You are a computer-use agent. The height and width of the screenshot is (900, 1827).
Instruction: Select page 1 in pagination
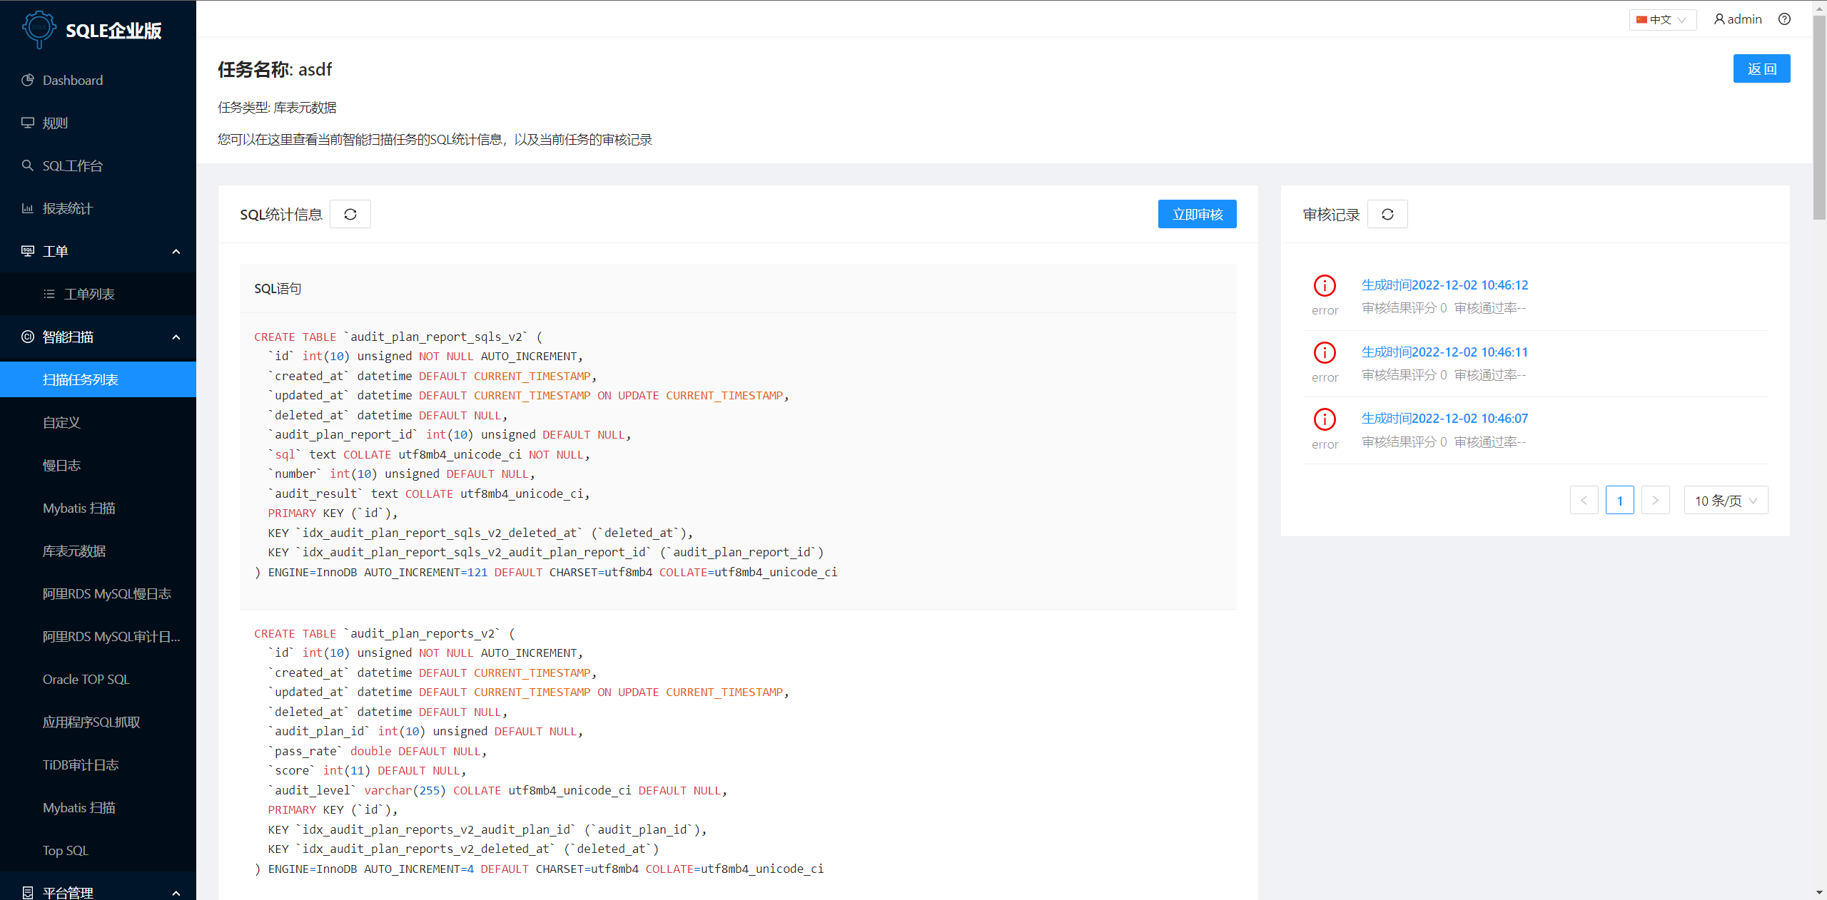click(1619, 500)
